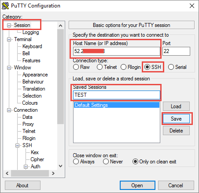The image size is (199, 193).
Task: Open the Features settings category
Action: (31, 61)
